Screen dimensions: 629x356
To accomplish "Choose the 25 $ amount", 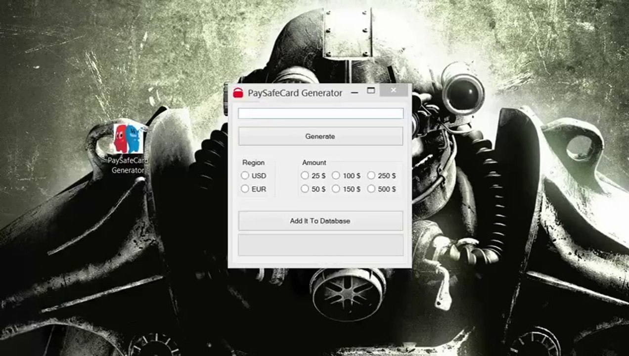I will 313,176.
